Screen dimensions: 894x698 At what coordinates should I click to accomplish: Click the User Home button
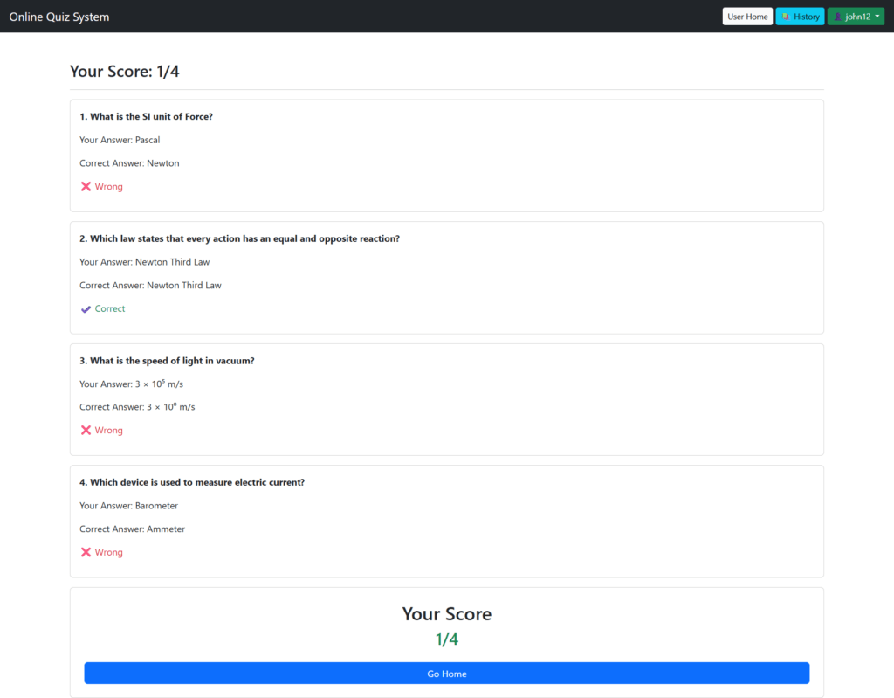click(747, 16)
